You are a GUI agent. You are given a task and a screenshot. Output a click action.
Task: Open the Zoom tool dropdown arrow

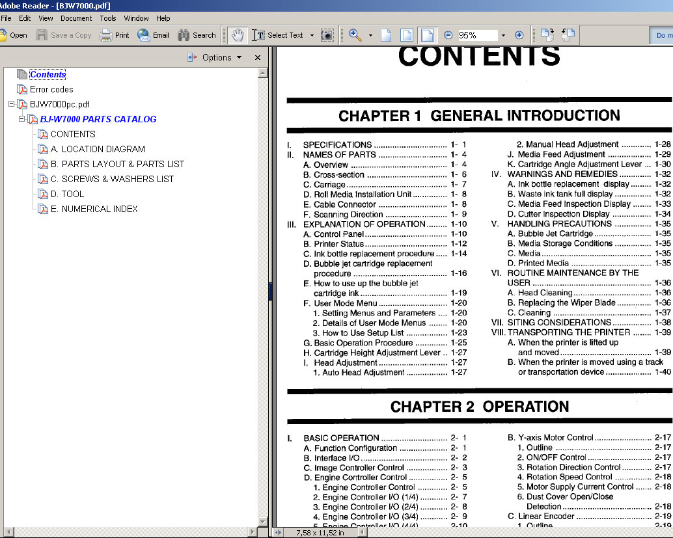pos(370,36)
